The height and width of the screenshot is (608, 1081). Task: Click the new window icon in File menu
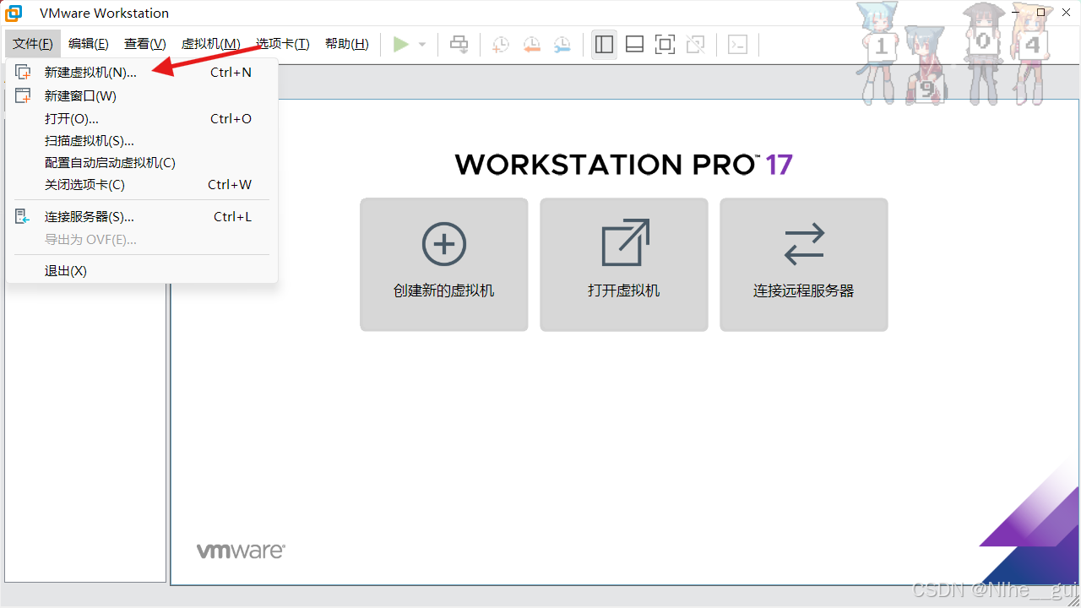coord(23,95)
